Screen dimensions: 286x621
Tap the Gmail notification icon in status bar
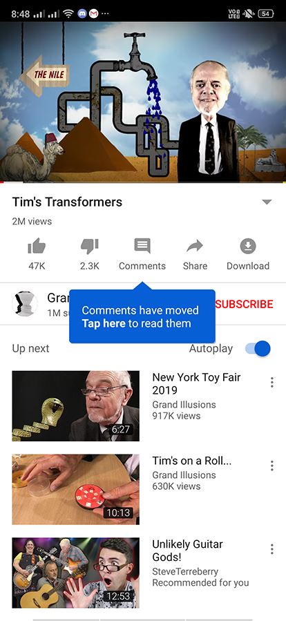coord(93,14)
